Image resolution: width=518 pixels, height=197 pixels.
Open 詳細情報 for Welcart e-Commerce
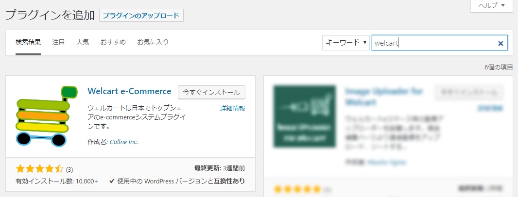pos(233,108)
